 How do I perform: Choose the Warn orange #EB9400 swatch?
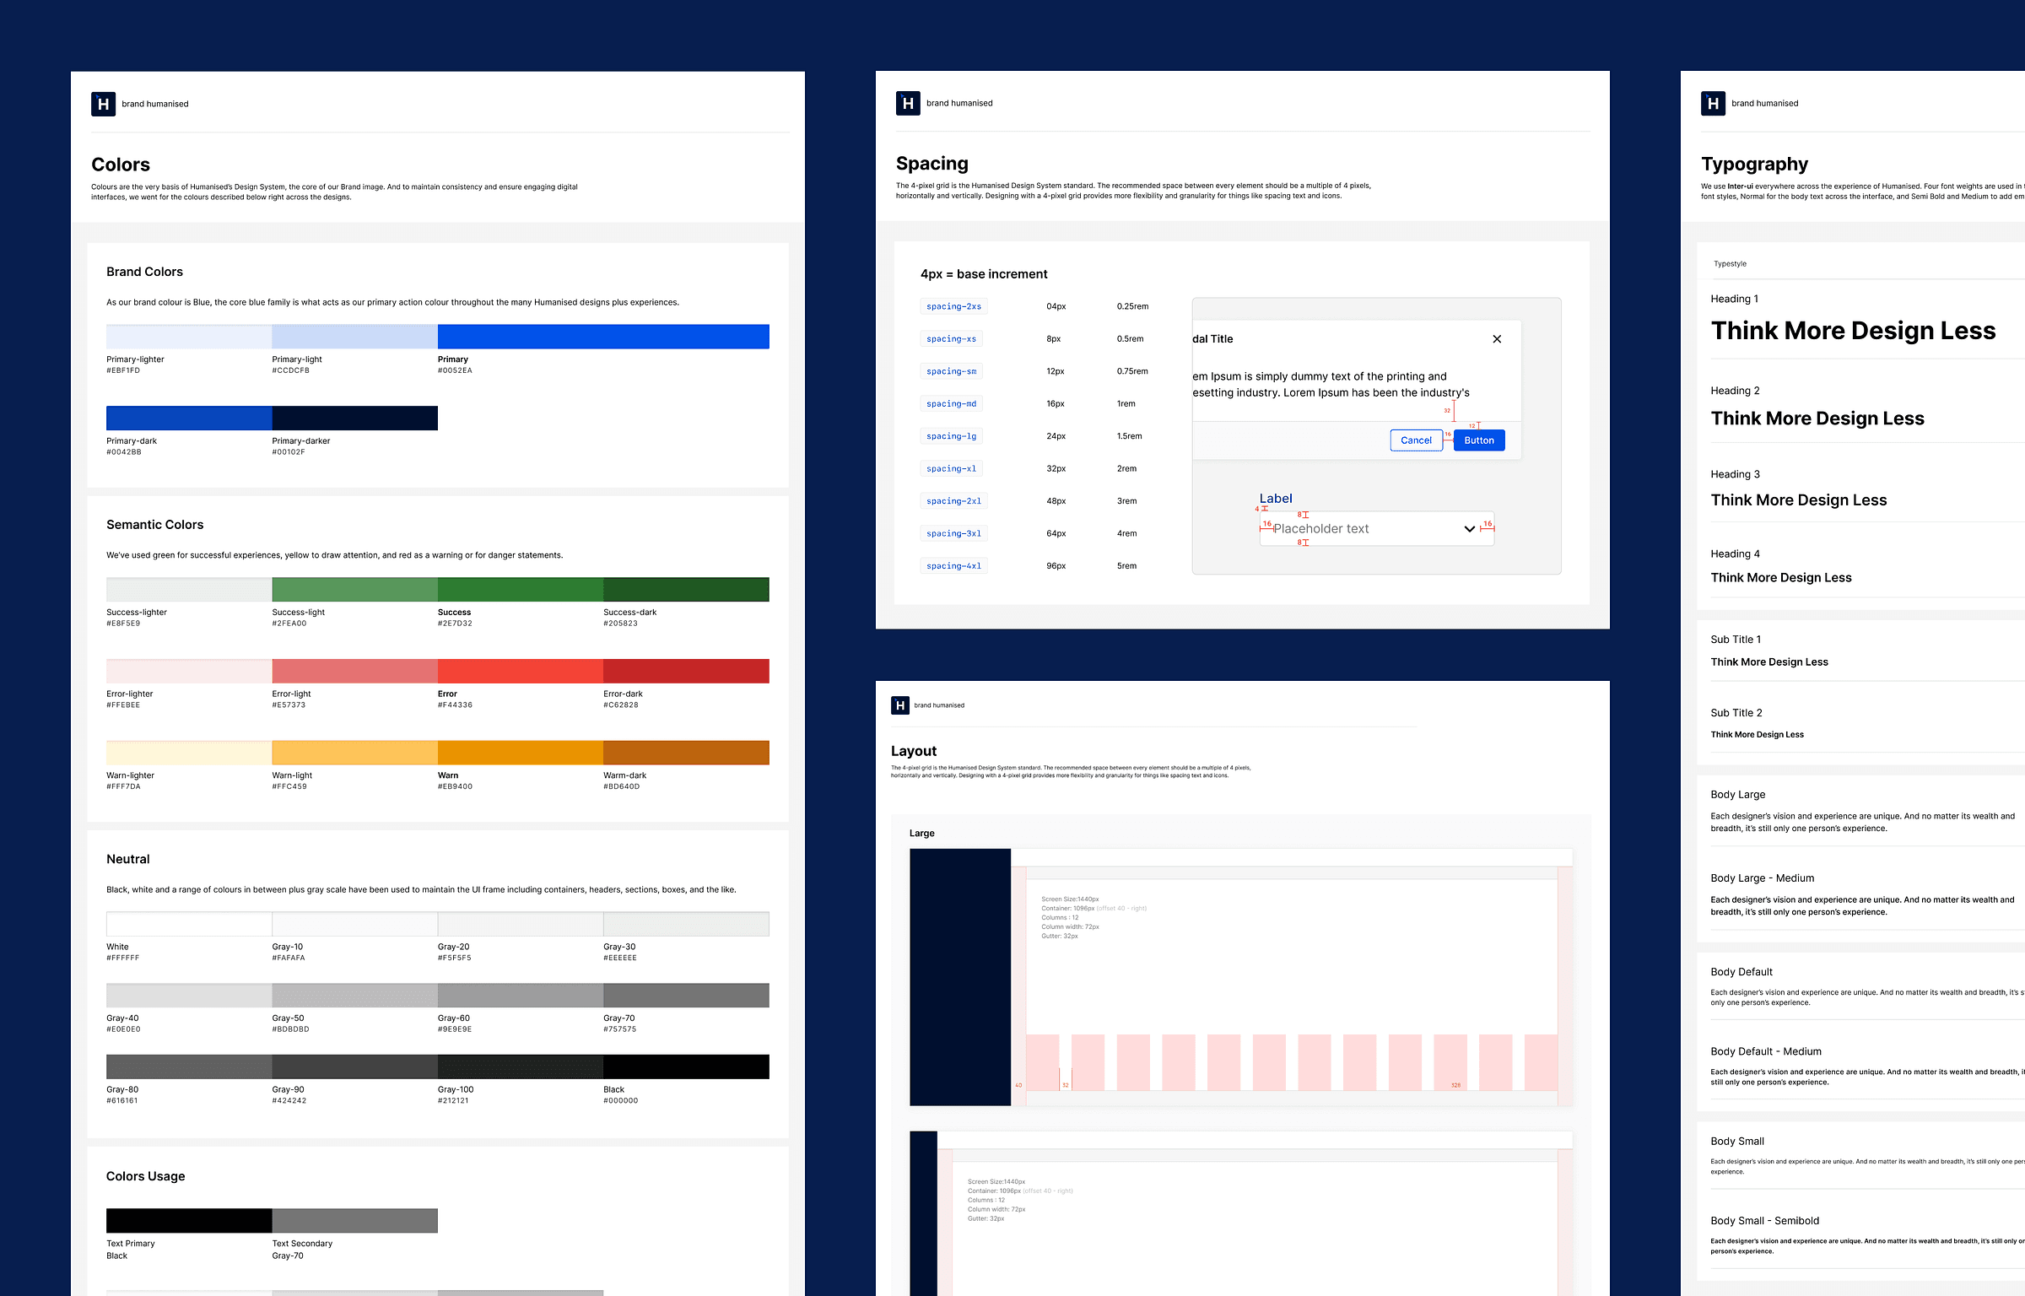(x=521, y=753)
